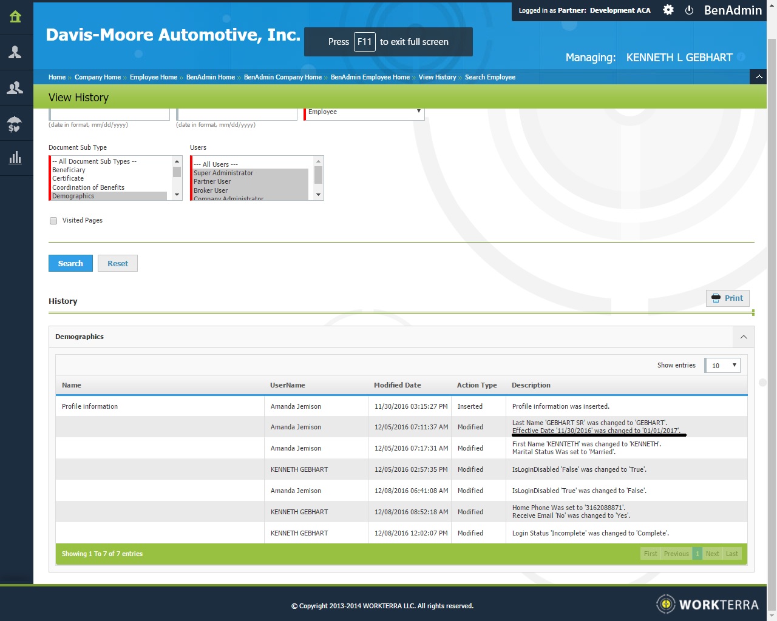Viewport: 777px width, 621px height.
Task: Select Super Administrator in Users list
Action: (x=251, y=173)
